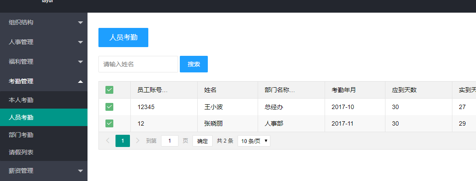This screenshot has width=476, height=181.
Task: Focus the jump-to-page number field
Action: click(170, 141)
